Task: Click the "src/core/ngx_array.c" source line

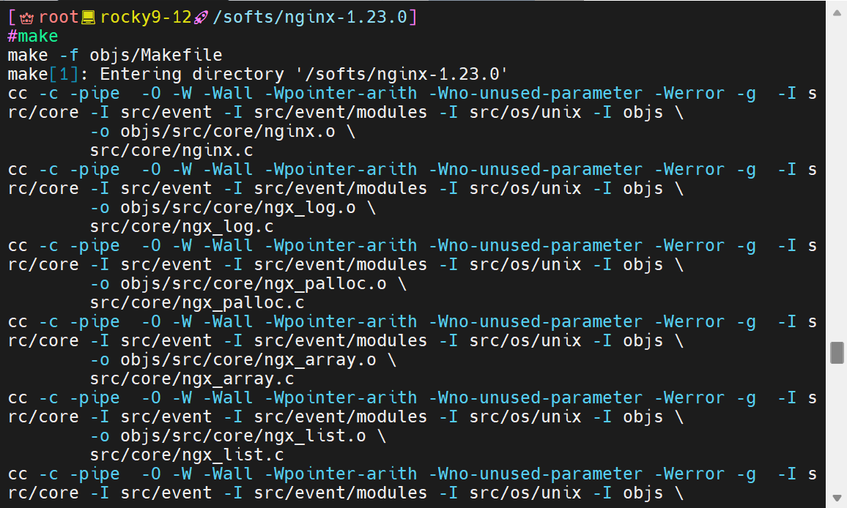Action: [192, 378]
